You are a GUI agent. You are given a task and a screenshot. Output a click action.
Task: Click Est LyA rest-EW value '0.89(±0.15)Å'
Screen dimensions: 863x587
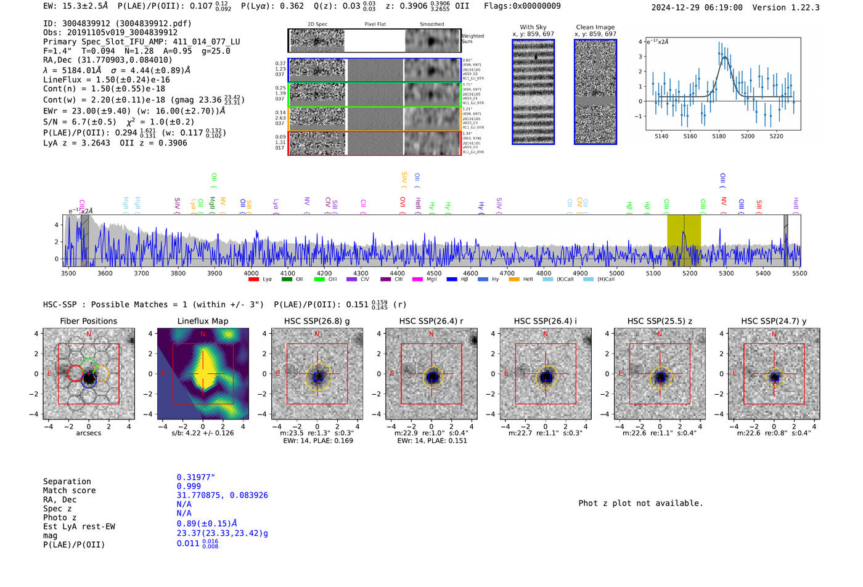(207, 524)
